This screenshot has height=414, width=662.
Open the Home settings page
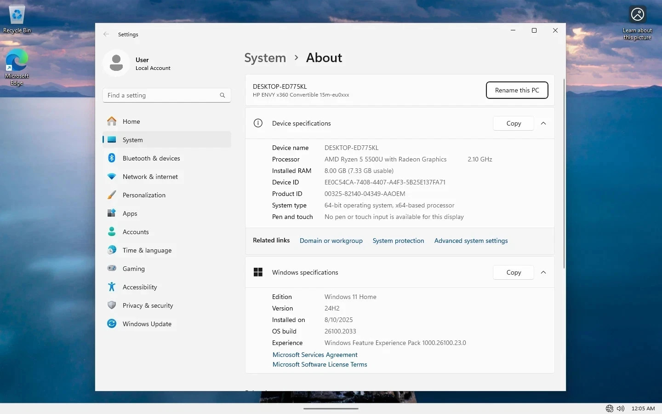tap(167, 121)
